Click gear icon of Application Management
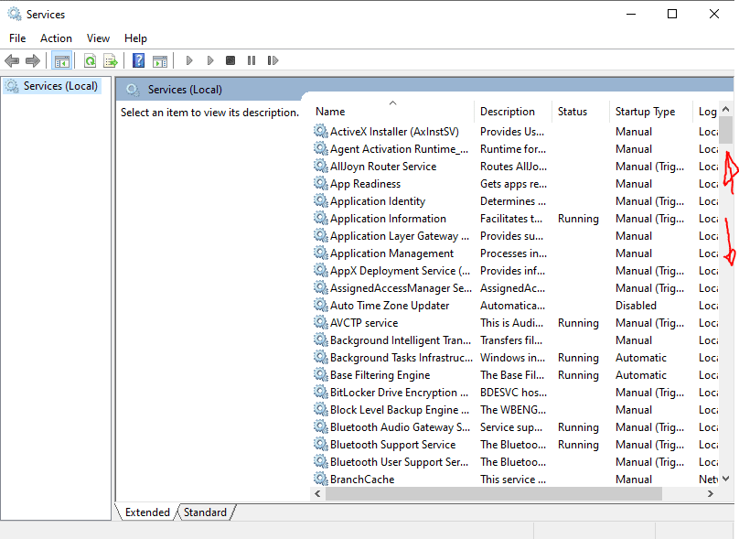Viewport: 739px width, 539px height. [321, 253]
